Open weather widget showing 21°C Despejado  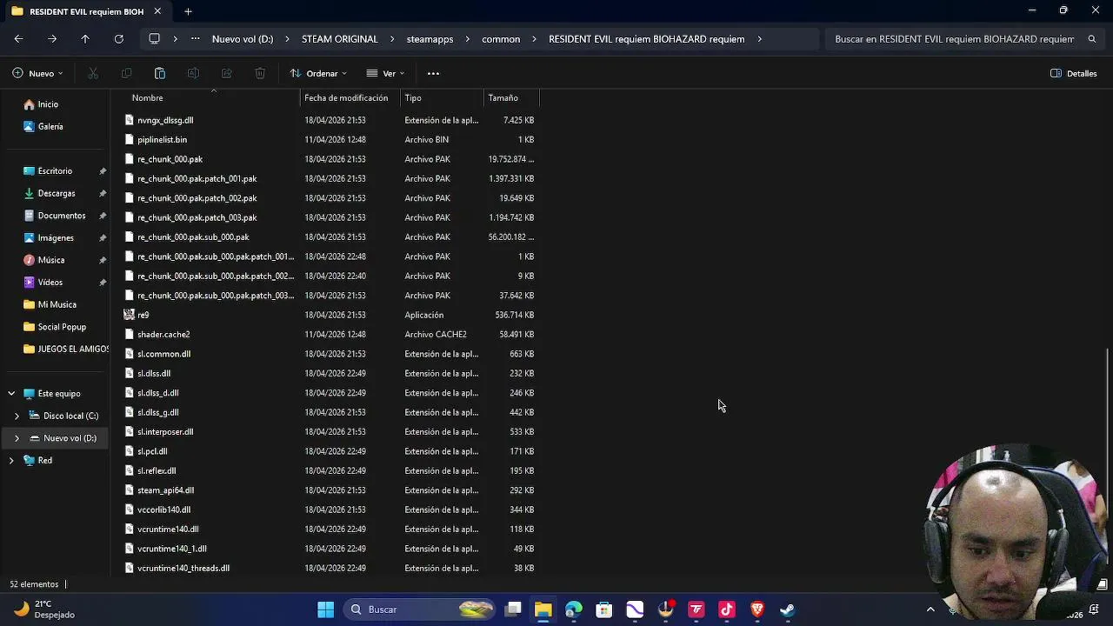click(x=43, y=609)
